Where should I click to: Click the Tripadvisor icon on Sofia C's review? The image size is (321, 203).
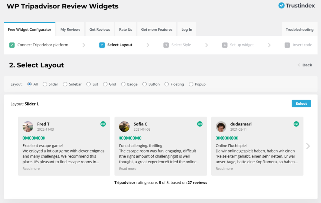tap(200, 124)
